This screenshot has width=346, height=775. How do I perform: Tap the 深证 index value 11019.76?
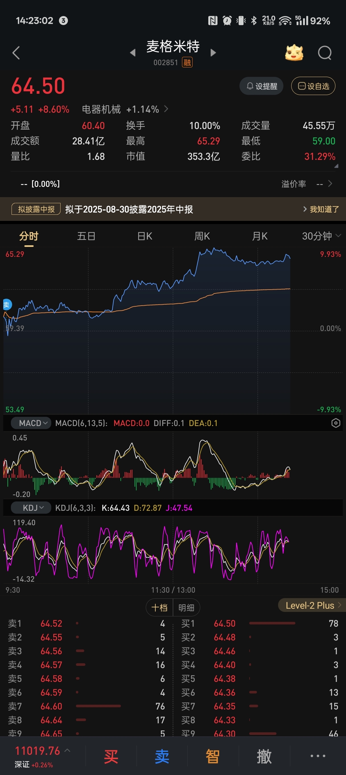[37, 751]
